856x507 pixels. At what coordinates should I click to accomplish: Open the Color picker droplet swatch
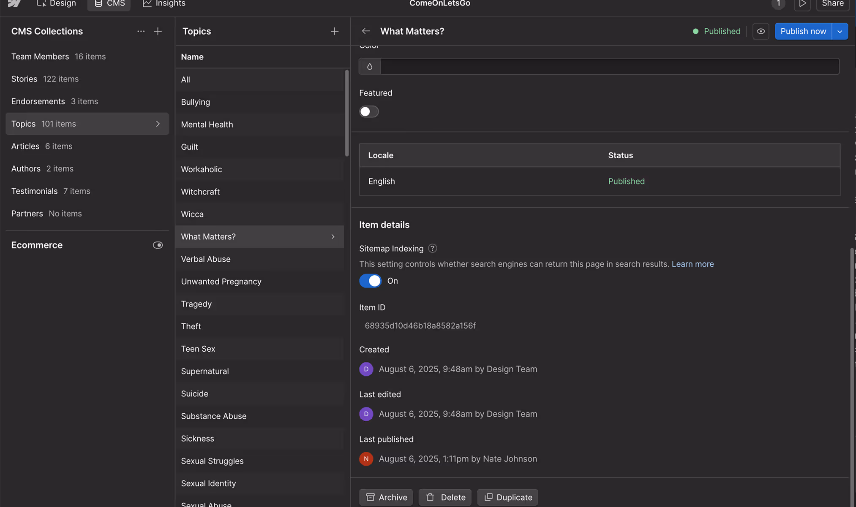[x=370, y=67]
